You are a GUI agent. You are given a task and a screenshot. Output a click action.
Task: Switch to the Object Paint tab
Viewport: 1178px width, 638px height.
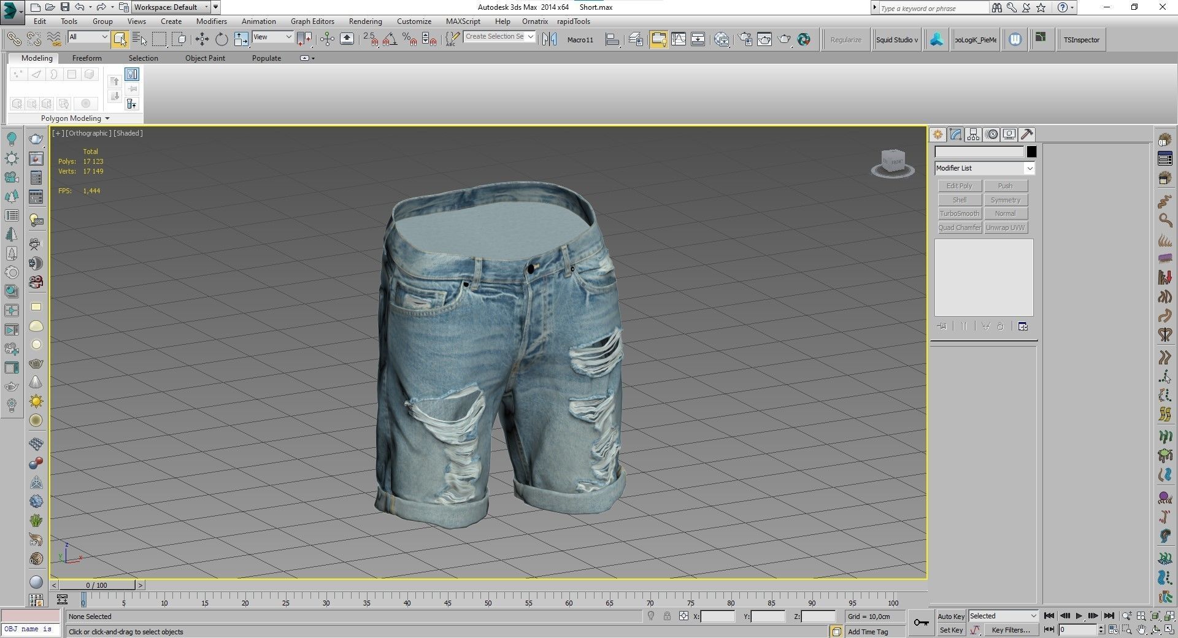206,58
